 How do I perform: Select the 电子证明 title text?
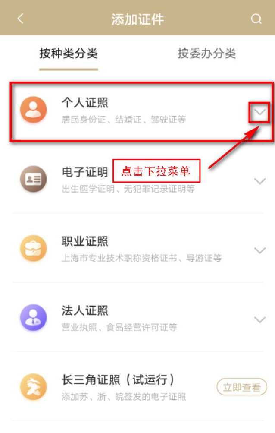pos(85,172)
